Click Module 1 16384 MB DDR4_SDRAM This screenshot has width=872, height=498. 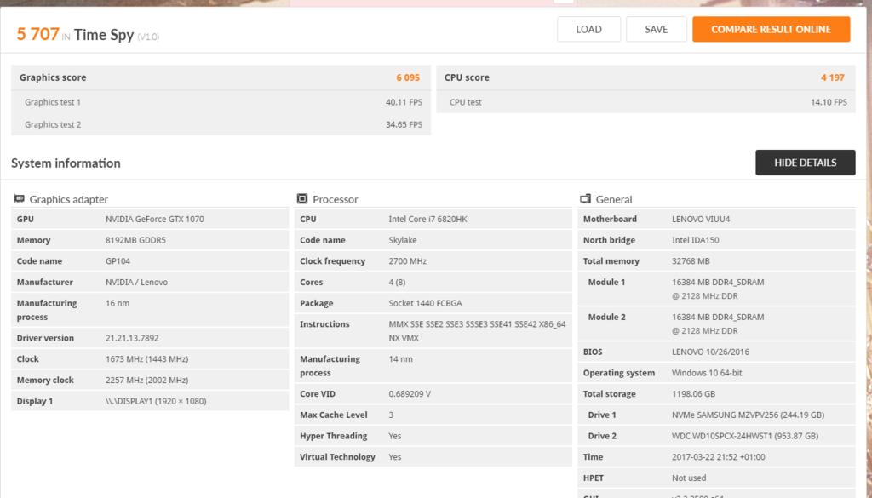coord(718,283)
